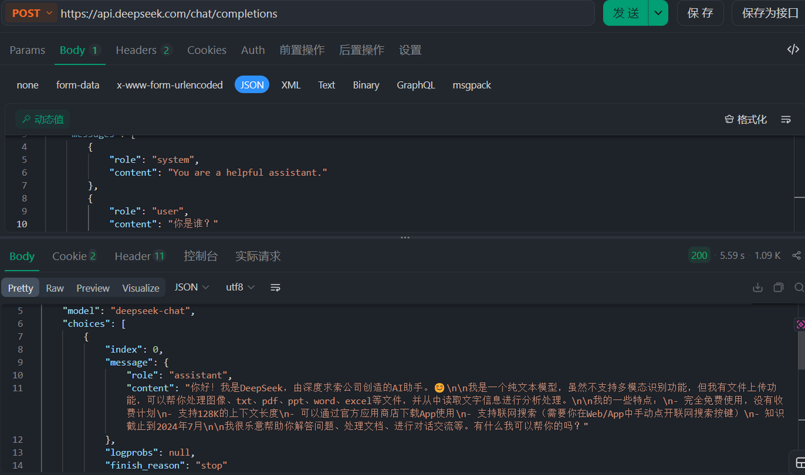
Task: Switch to the response Body tab
Action: (22, 256)
